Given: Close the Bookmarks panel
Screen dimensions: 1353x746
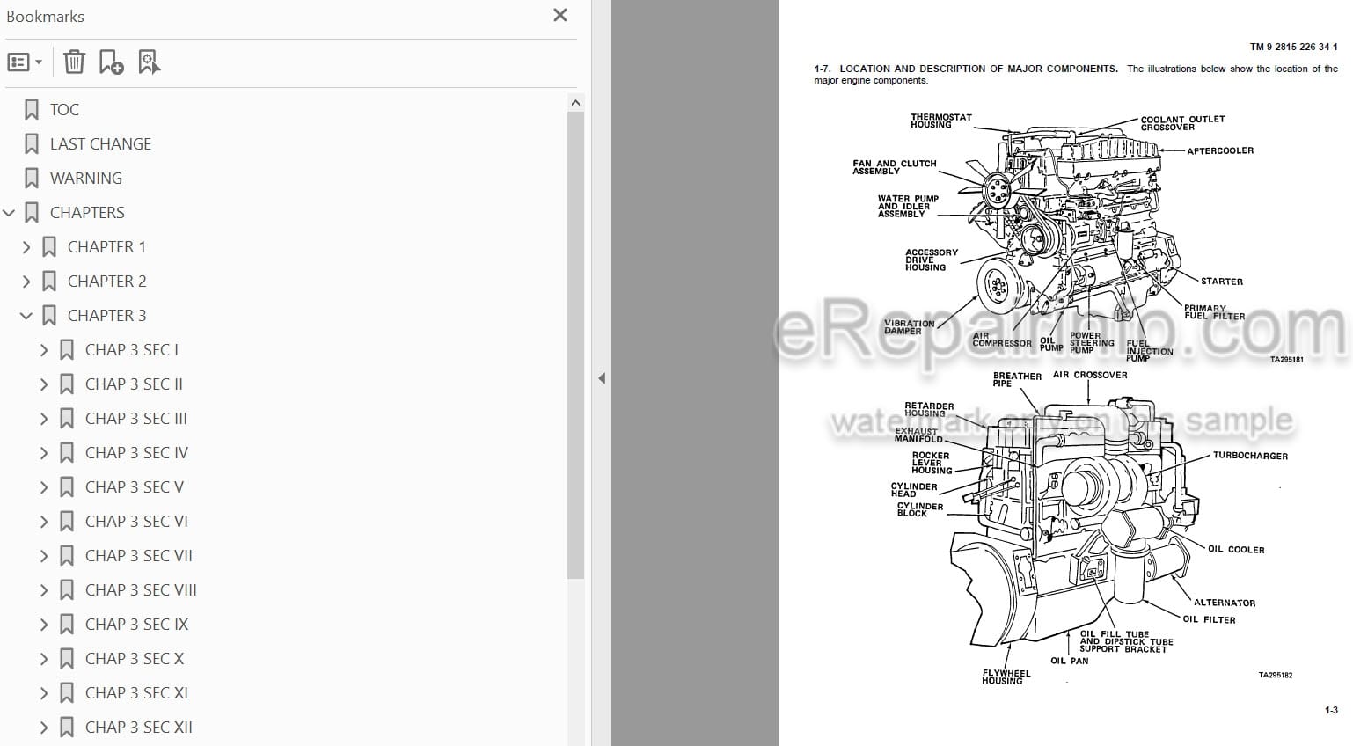Looking at the screenshot, I should 560,15.
